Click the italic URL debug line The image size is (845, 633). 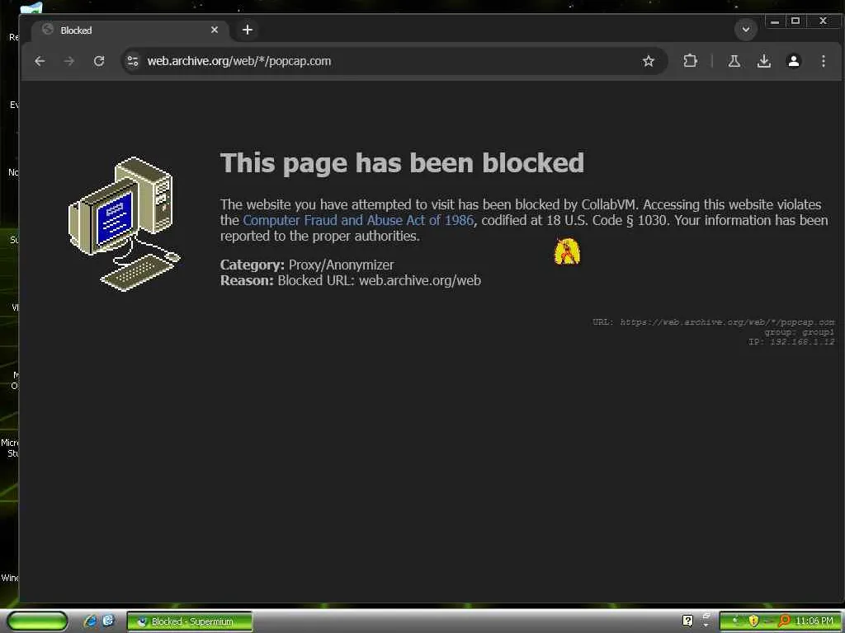click(714, 322)
